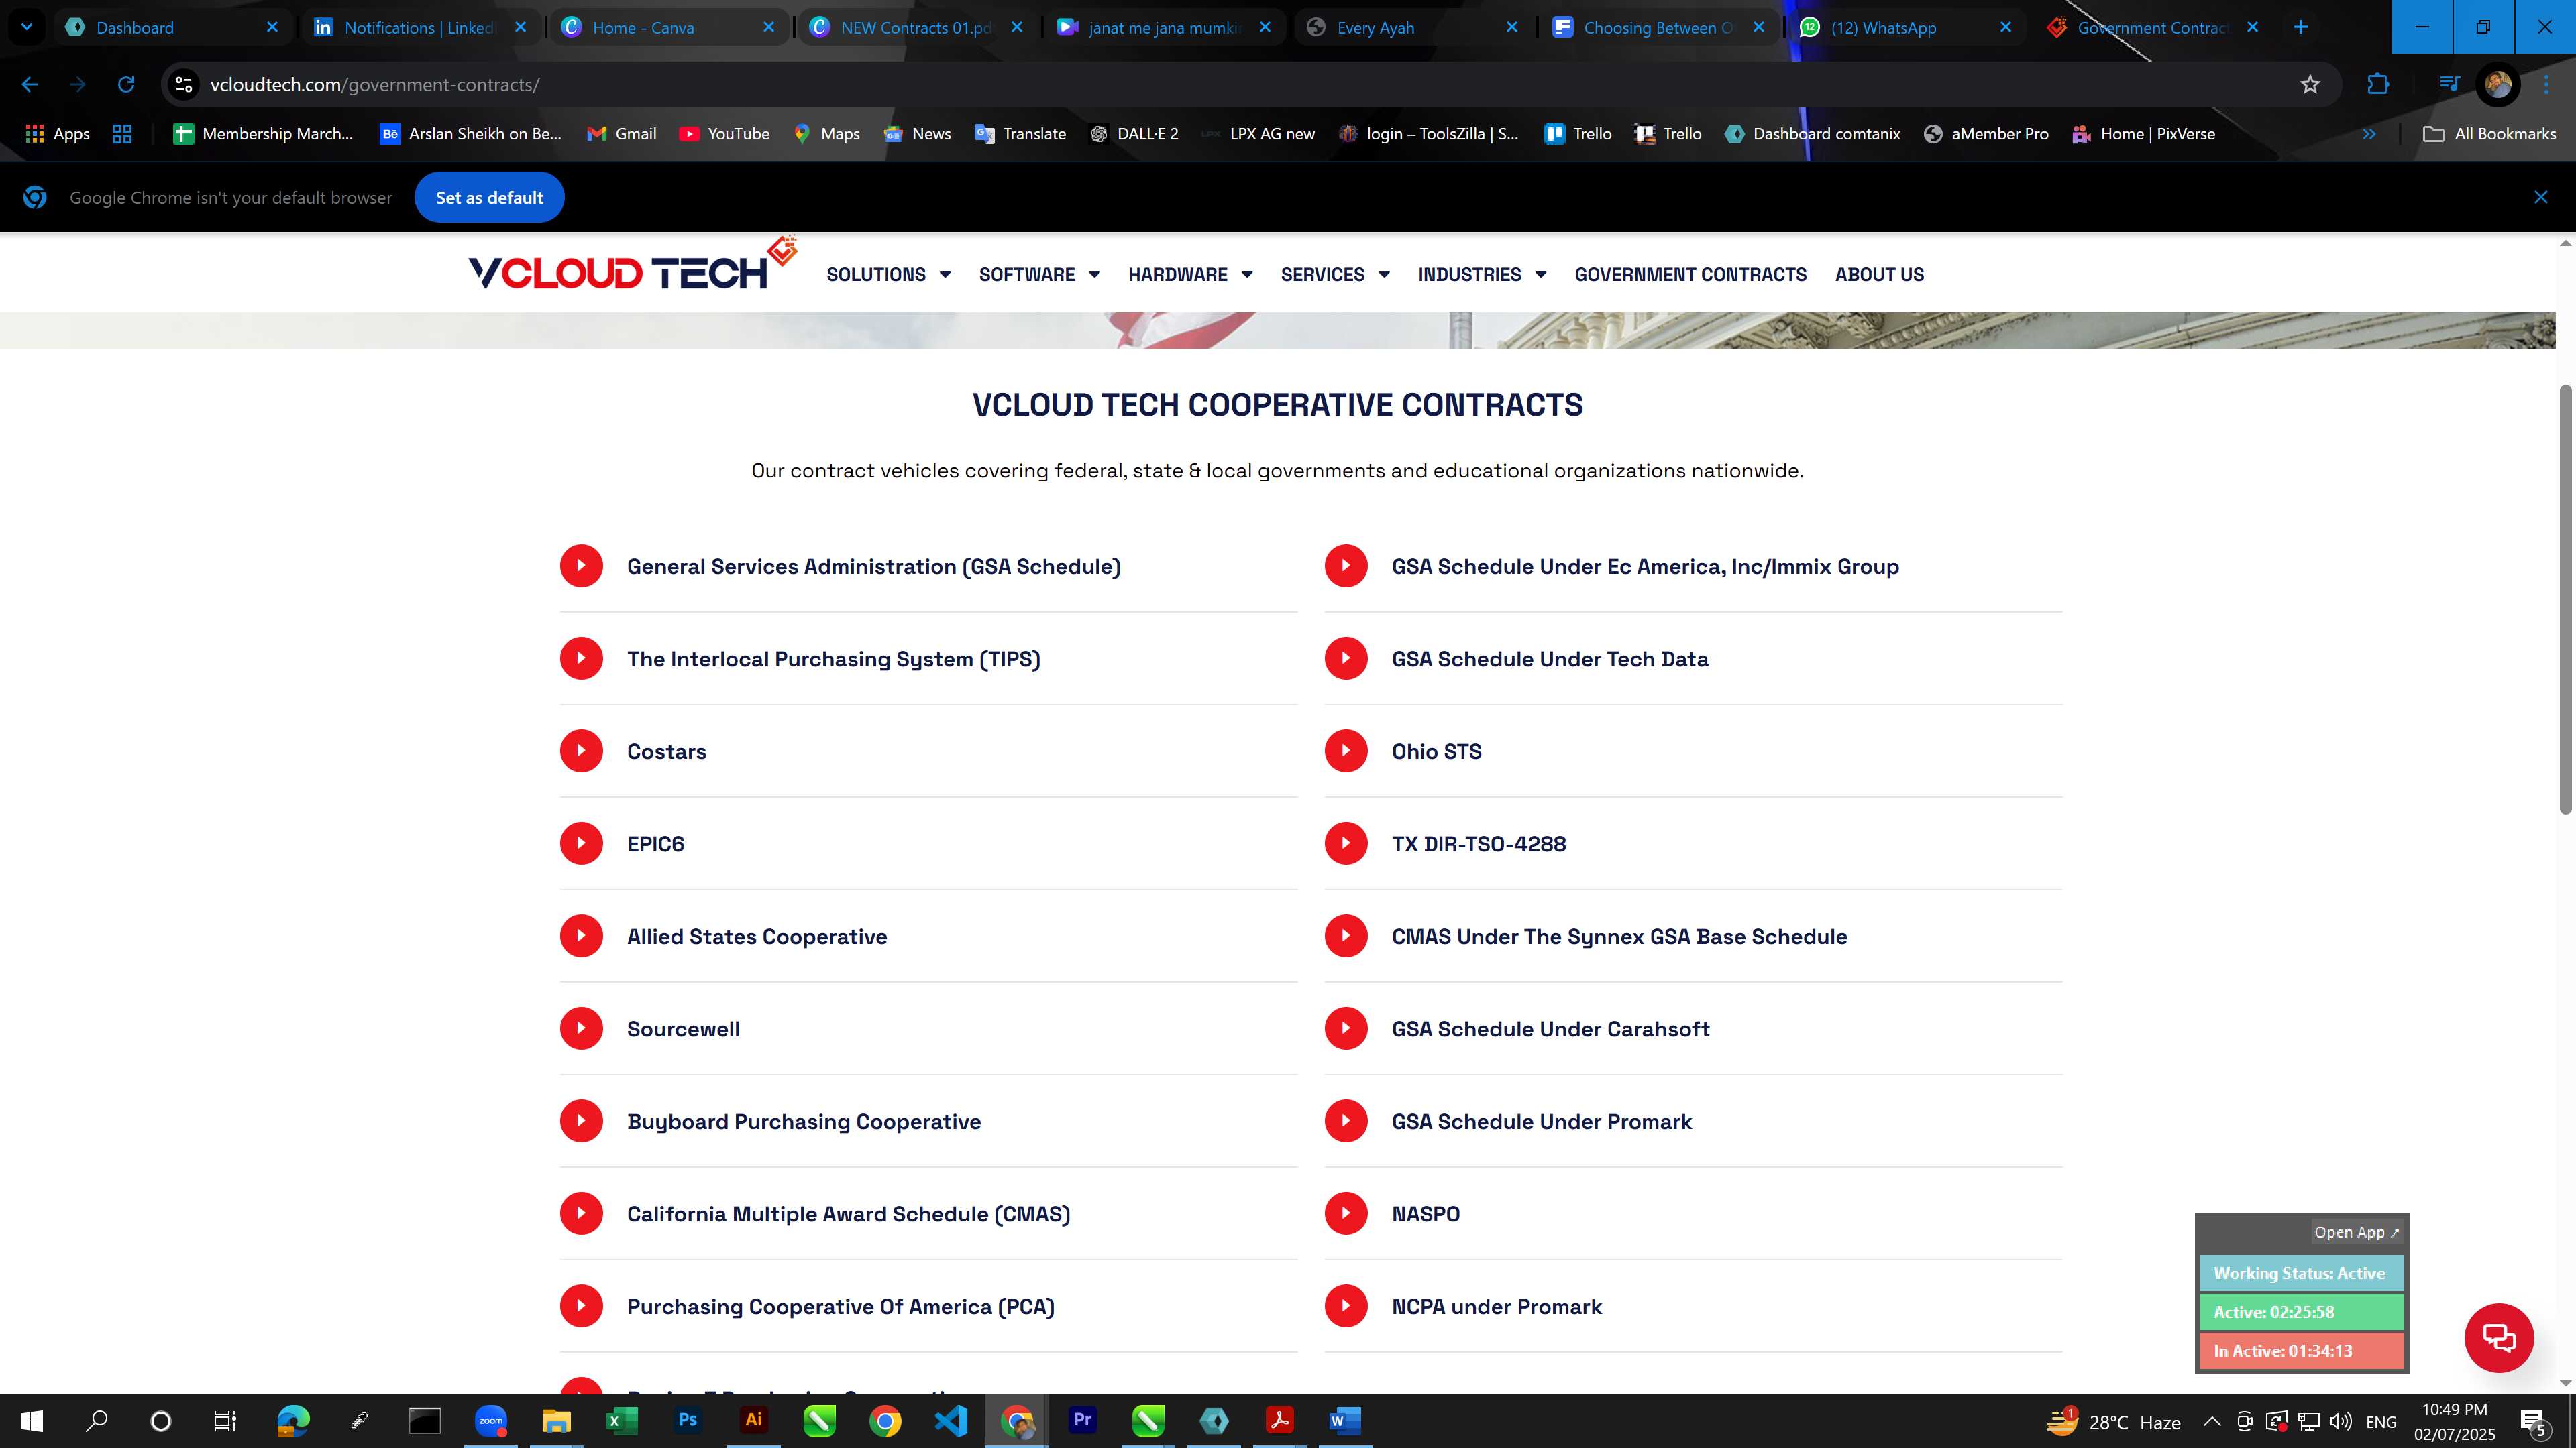
Task: Open CMAS Under The Synnex GSA Base Schedule
Action: tap(1619, 937)
